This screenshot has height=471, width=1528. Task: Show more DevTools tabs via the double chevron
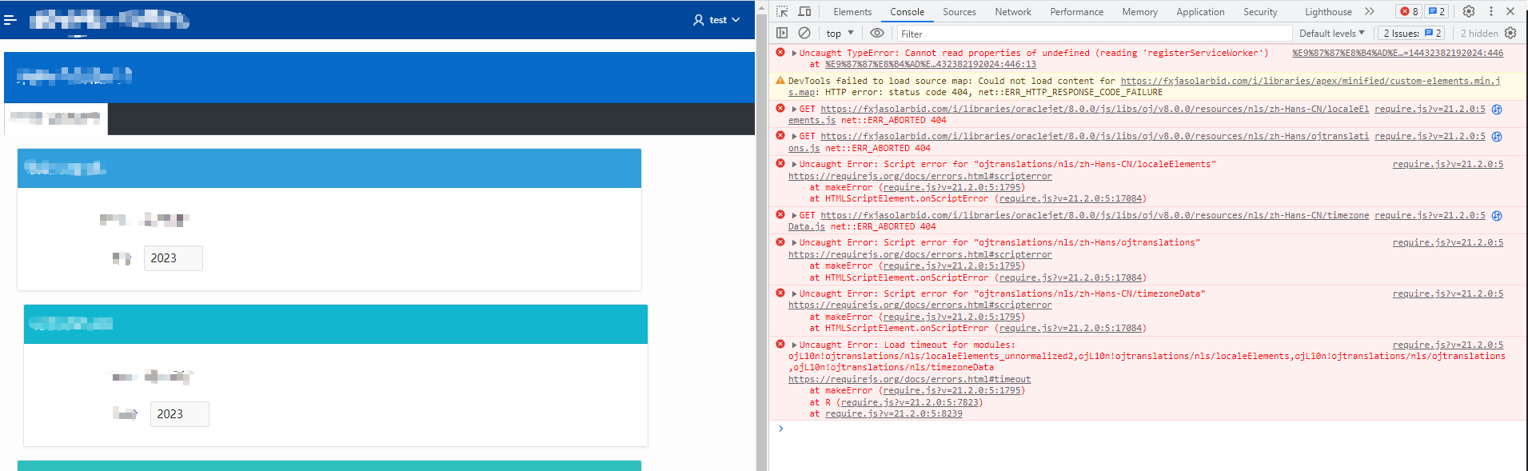click(x=1370, y=11)
